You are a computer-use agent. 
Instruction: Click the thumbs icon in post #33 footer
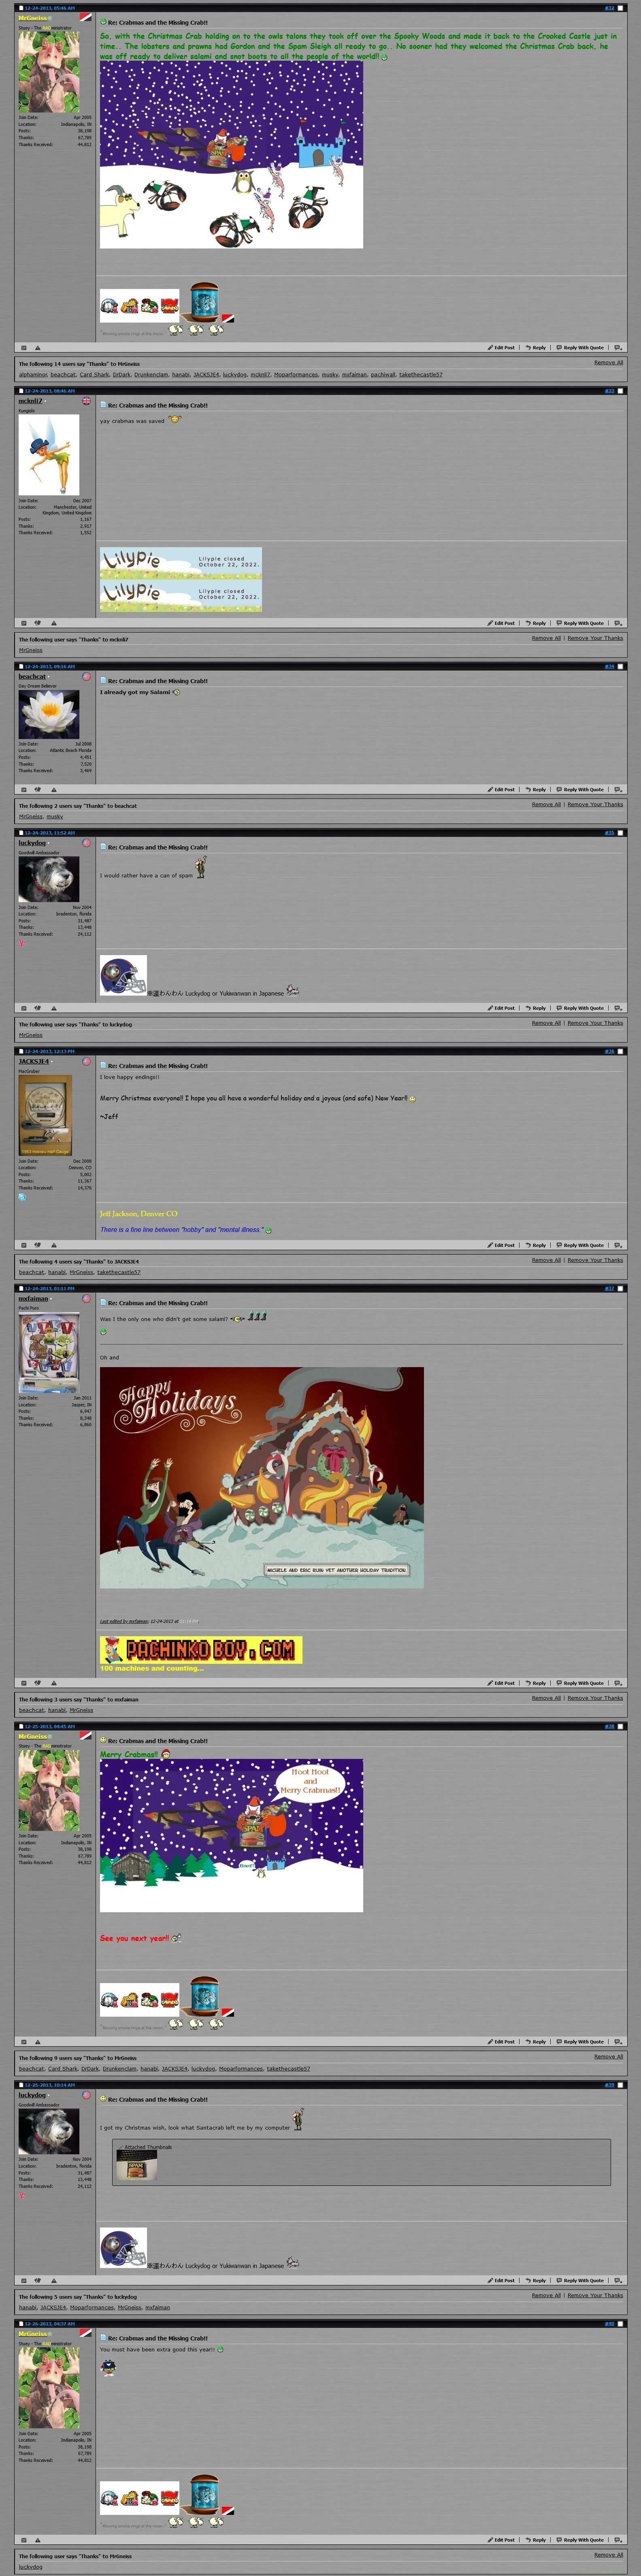pyautogui.click(x=38, y=622)
